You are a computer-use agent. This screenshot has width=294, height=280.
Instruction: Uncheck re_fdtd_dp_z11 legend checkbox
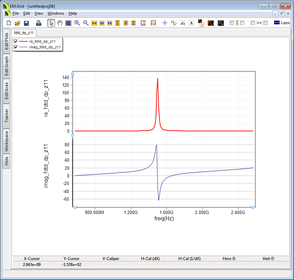pyautogui.click(x=16, y=41)
